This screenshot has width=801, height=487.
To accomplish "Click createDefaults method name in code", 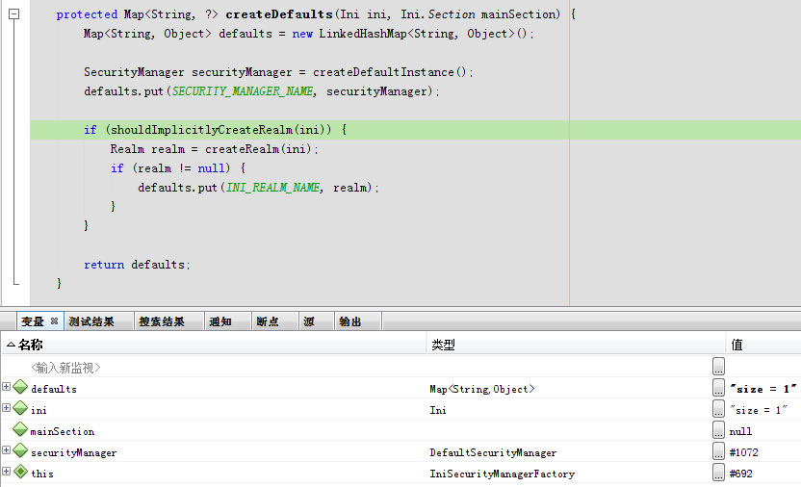I will click(279, 14).
